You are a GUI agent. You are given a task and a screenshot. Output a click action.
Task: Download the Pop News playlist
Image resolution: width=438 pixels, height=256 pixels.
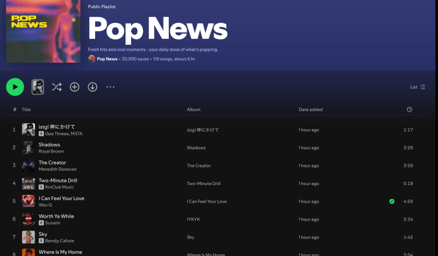92,87
